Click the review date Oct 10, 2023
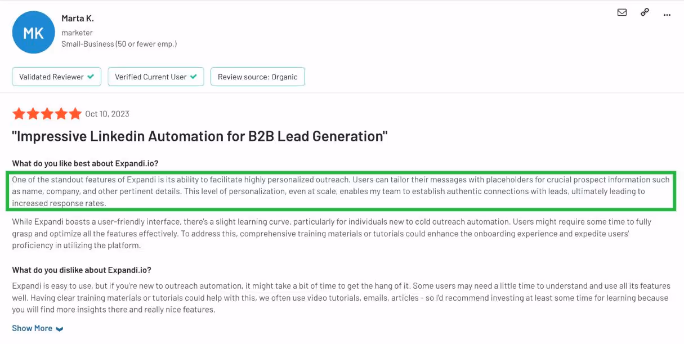Screen dimensions: 684x344 (107, 114)
